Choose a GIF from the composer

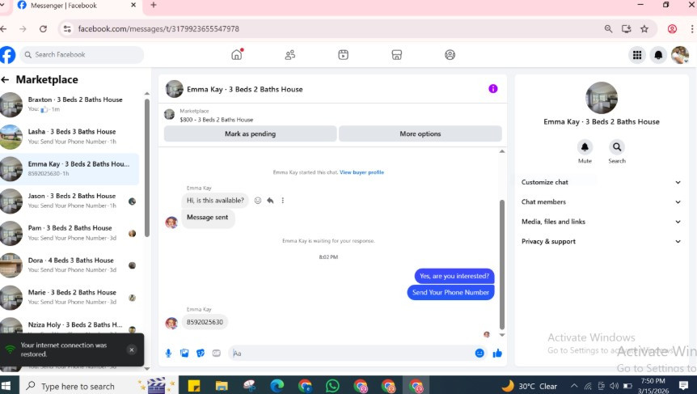217,353
